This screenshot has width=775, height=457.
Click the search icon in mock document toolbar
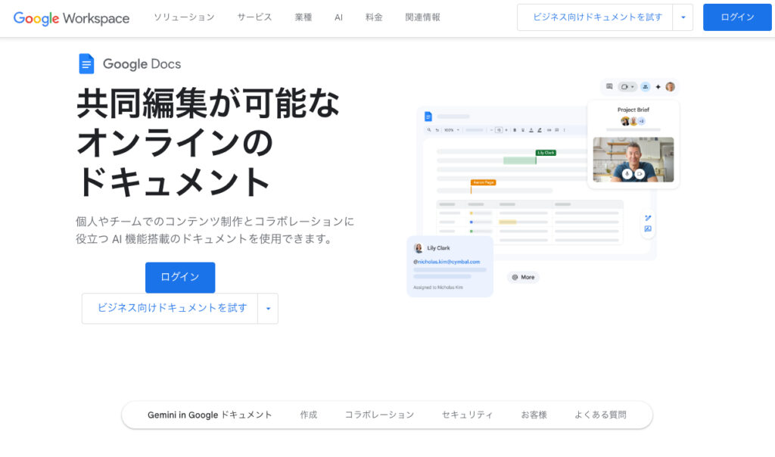(429, 130)
